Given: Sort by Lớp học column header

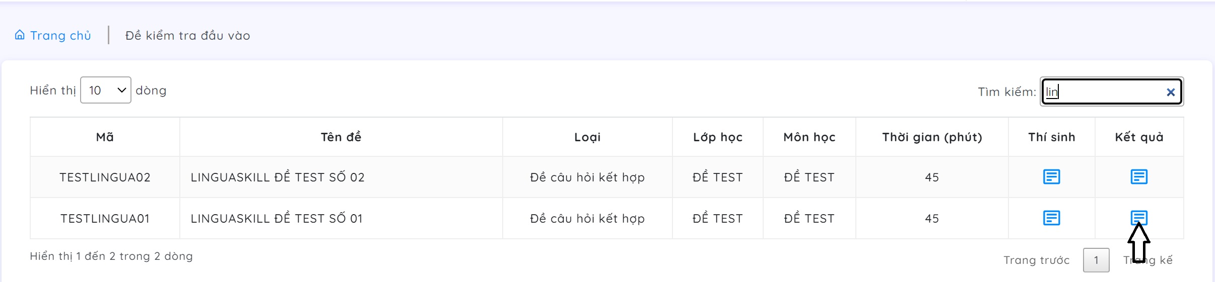Looking at the screenshot, I should coord(718,137).
